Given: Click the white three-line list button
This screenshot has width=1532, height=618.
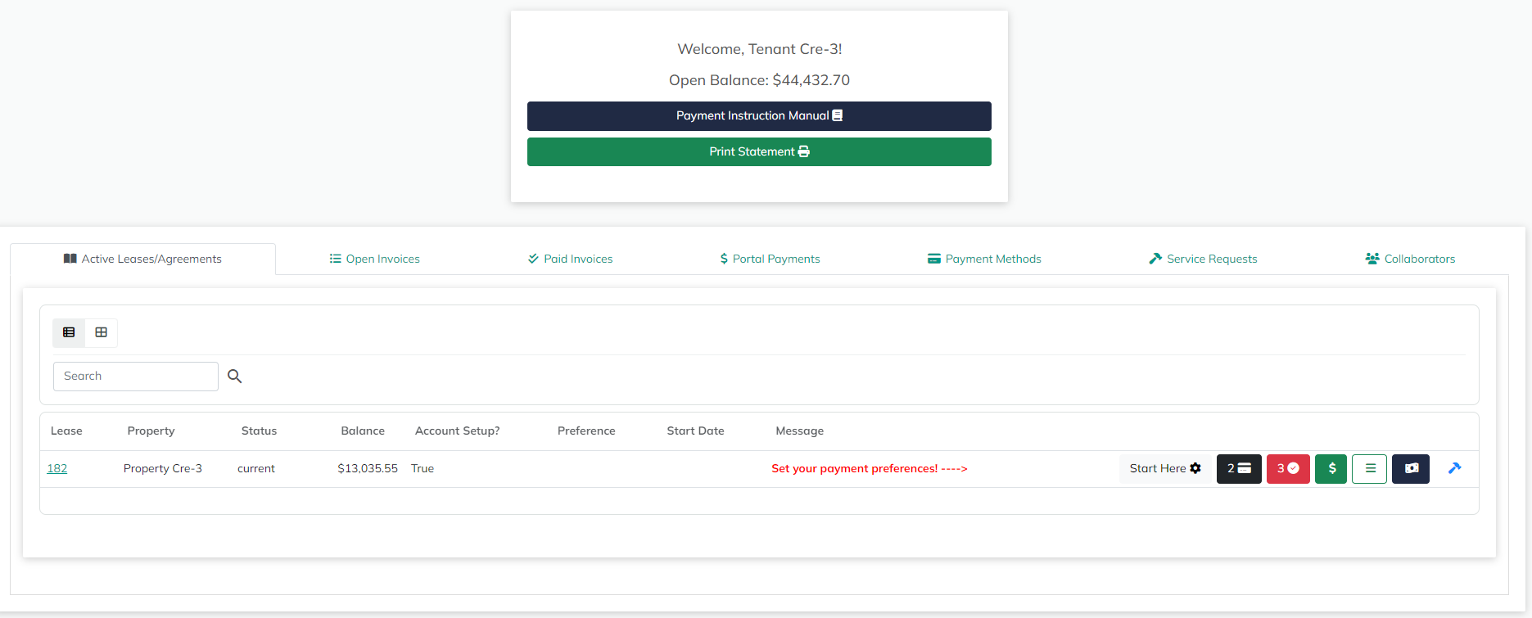Looking at the screenshot, I should pos(1369,469).
